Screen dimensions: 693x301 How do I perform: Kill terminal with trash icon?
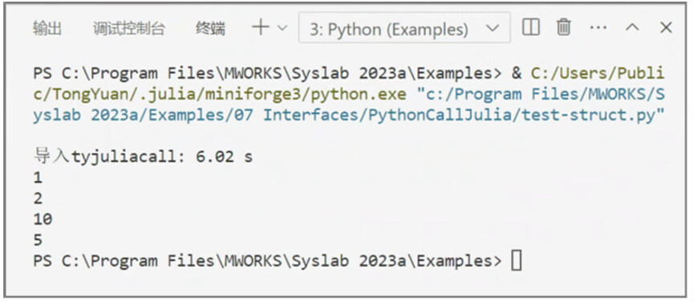click(563, 28)
